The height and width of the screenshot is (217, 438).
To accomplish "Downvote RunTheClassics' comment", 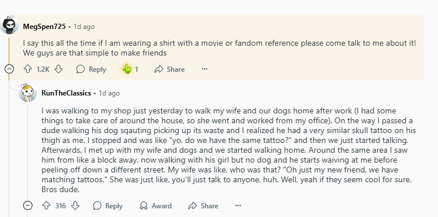I will pyautogui.click(x=75, y=206).
